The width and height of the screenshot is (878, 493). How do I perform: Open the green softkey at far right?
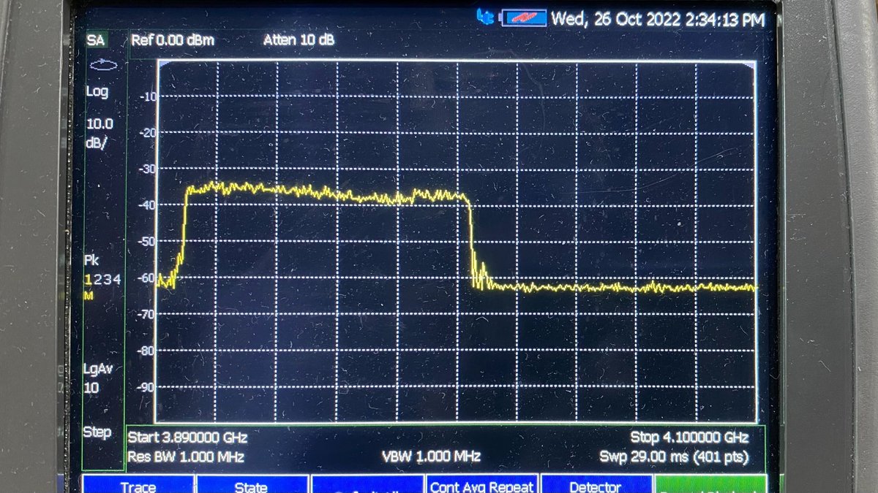(x=711, y=484)
